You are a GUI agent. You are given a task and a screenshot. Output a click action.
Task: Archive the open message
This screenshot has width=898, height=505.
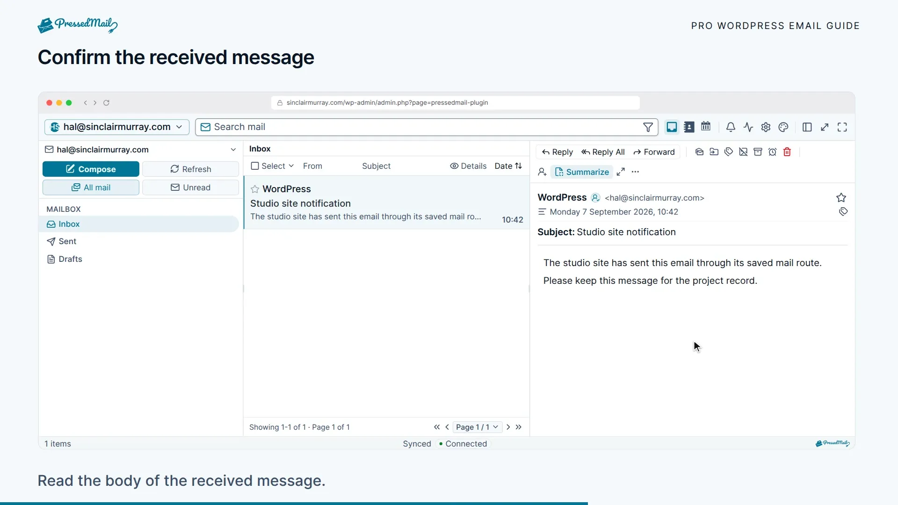[758, 152]
